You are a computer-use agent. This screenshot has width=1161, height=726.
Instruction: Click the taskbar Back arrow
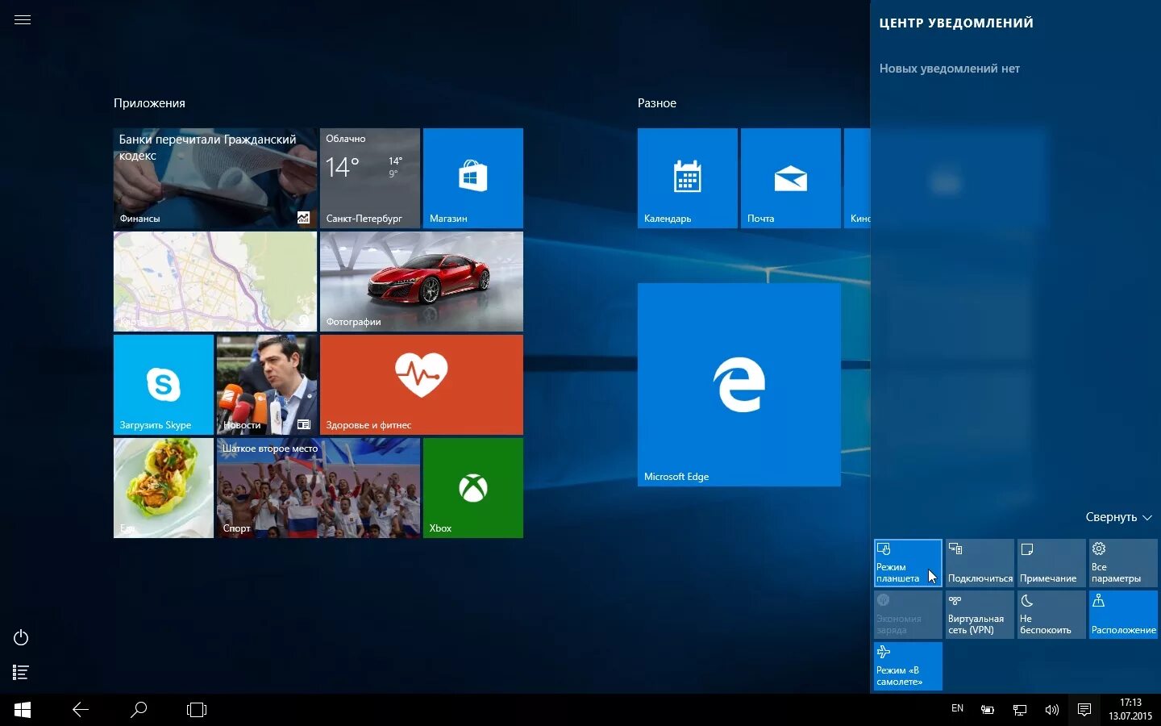[81, 710]
